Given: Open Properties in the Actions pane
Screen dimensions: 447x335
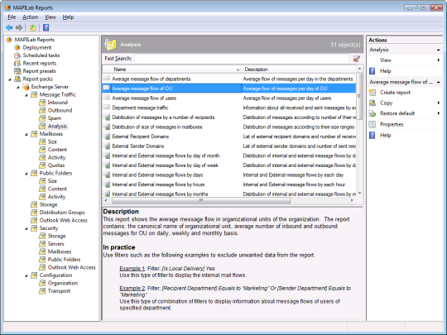Looking at the screenshot, I should [x=392, y=124].
